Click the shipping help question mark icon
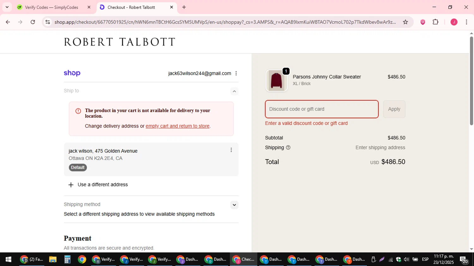474x266 pixels. click(x=288, y=147)
